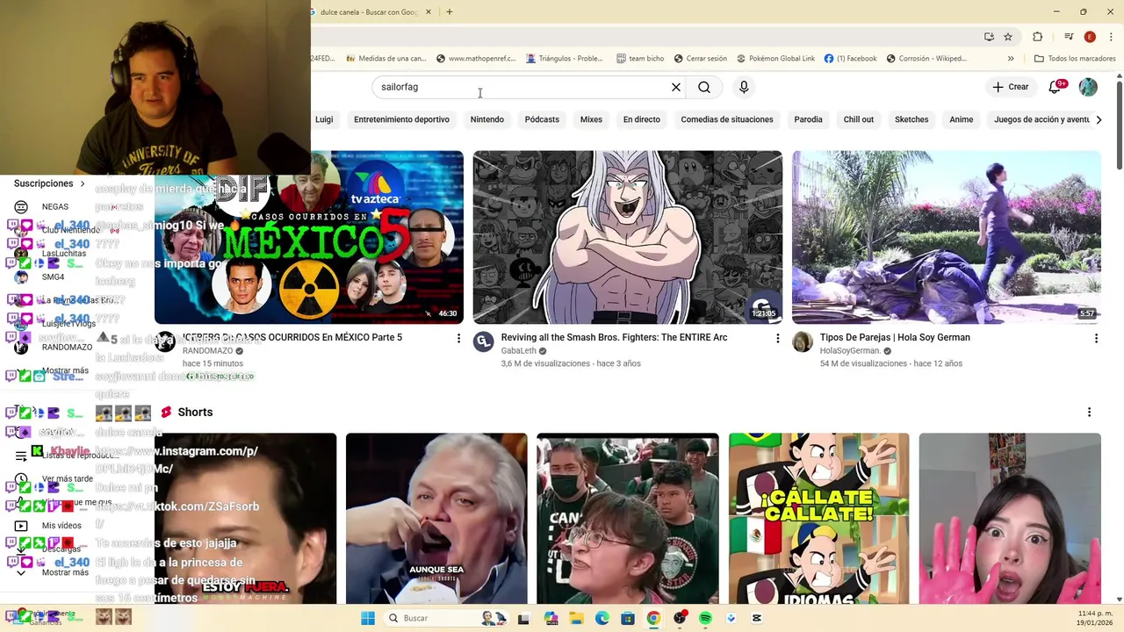1124x632 pixels.
Task: Select the Anime filter chip
Action: [x=961, y=119]
